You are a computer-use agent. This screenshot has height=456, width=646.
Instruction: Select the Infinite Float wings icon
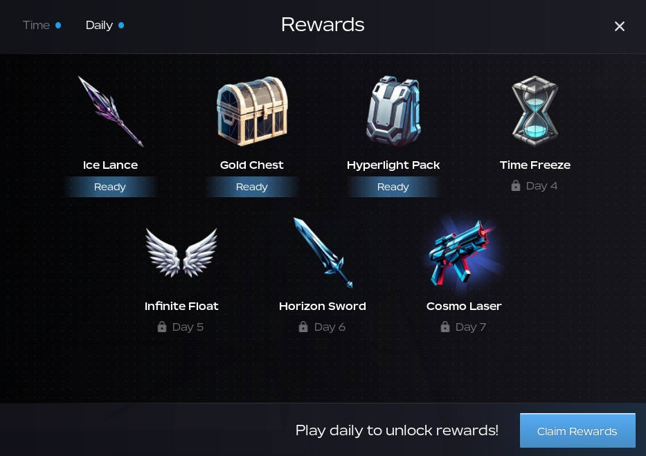[x=181, y=253]
